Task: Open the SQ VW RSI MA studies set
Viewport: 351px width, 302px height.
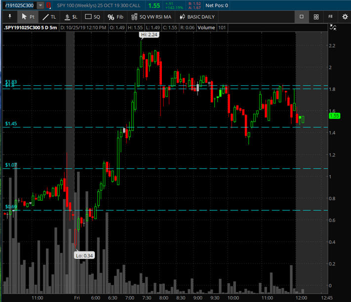Action: [x=151, y=17]
